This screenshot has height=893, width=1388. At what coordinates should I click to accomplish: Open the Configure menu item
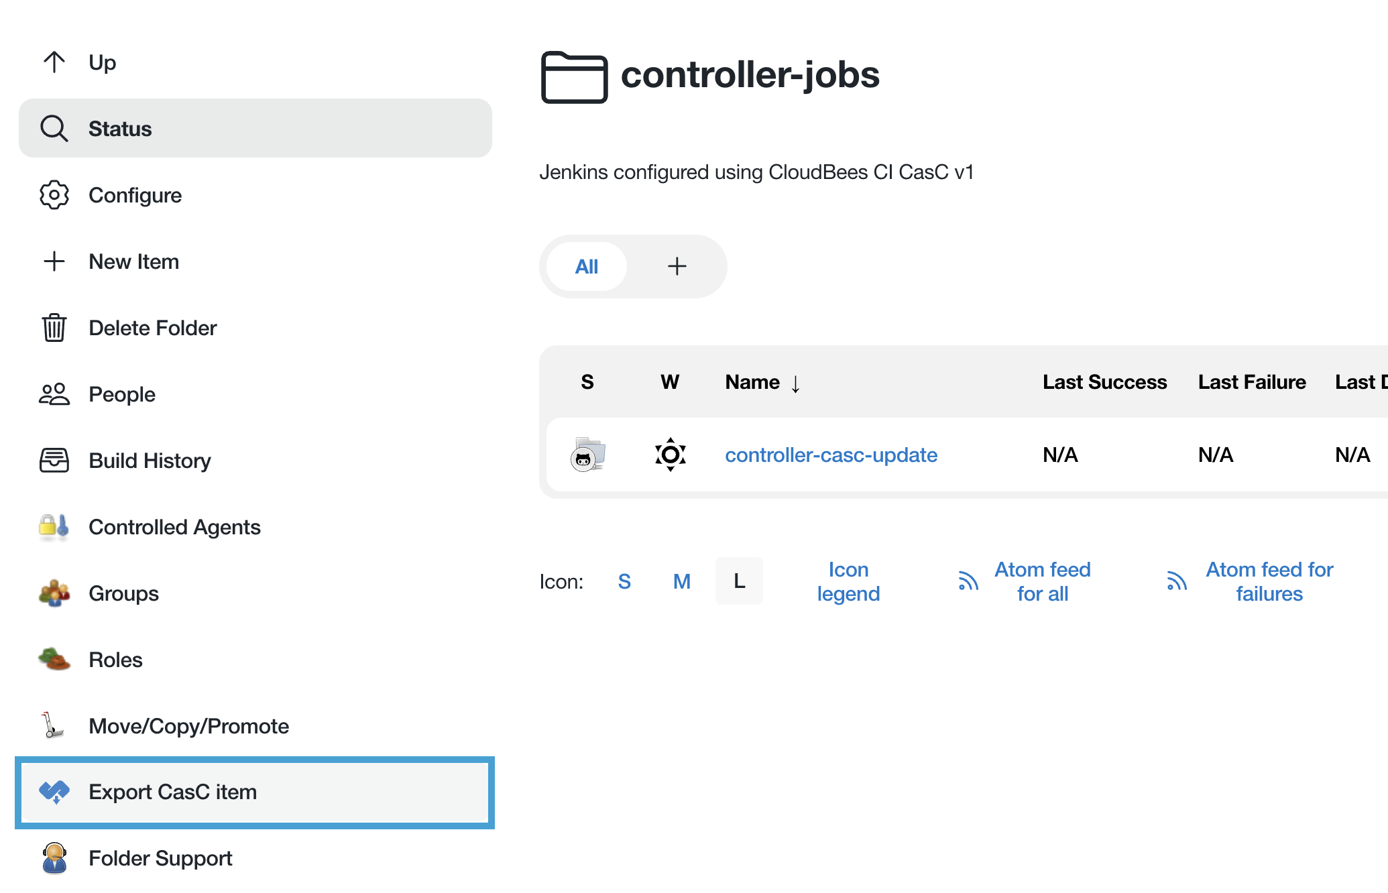coord(135,195)
